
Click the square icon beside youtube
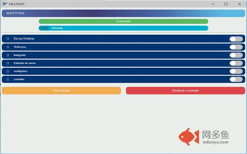[8, 79]
